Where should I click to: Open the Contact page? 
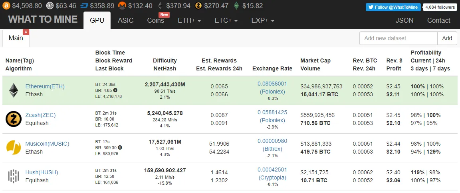[438, 20]
